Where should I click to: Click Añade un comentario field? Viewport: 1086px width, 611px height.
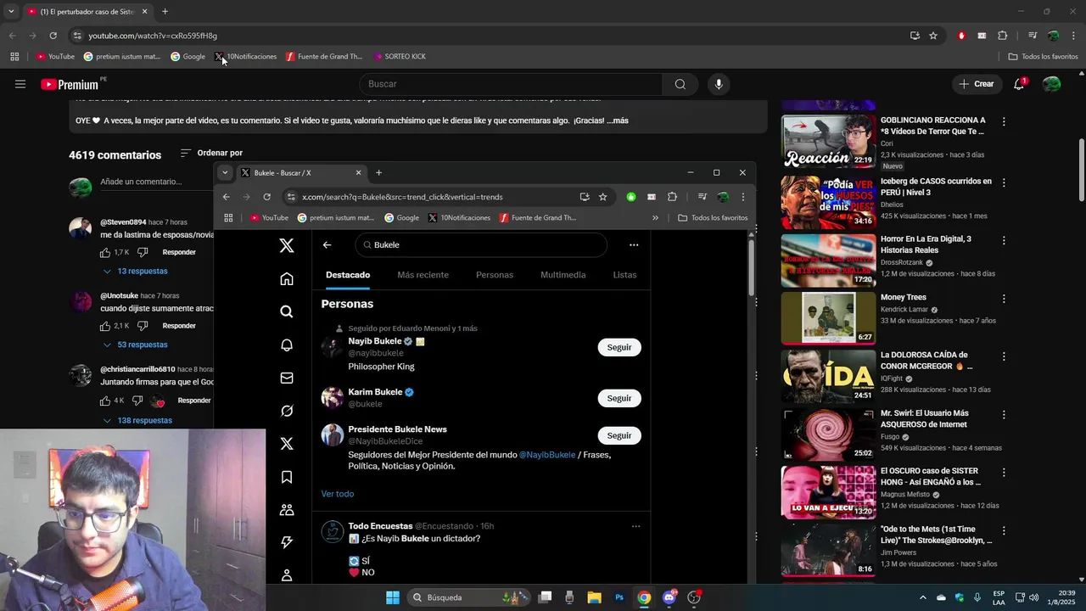154,182
